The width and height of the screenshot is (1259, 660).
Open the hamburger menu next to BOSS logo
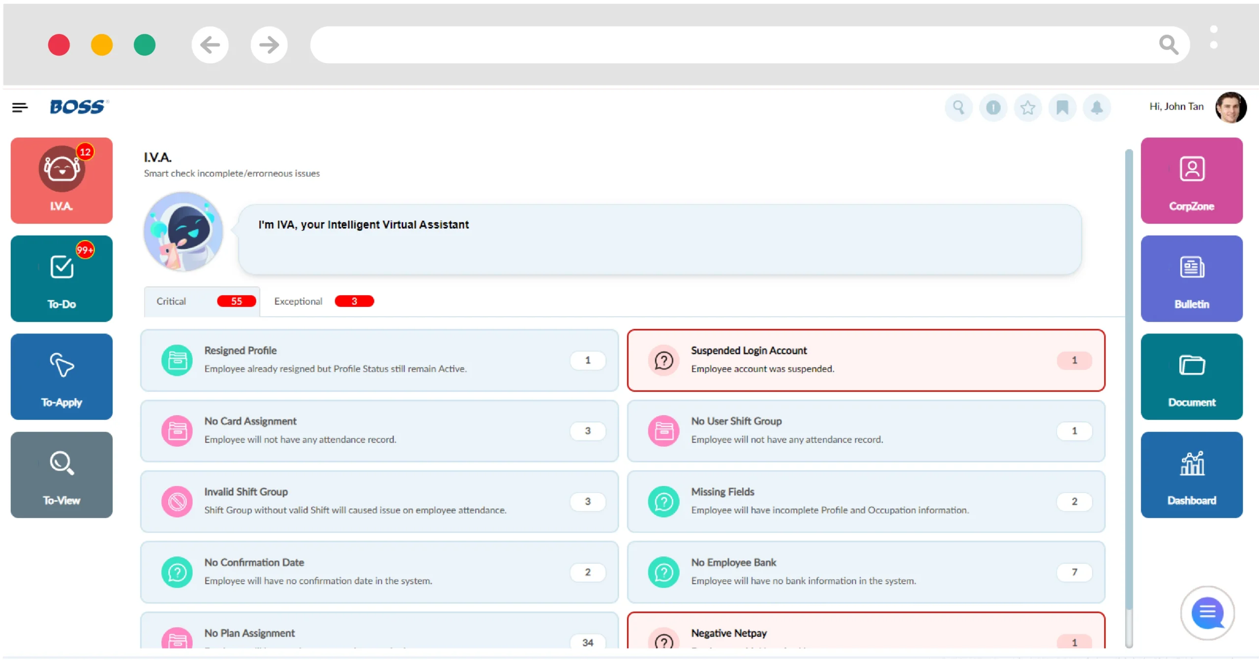coord(20,107)
